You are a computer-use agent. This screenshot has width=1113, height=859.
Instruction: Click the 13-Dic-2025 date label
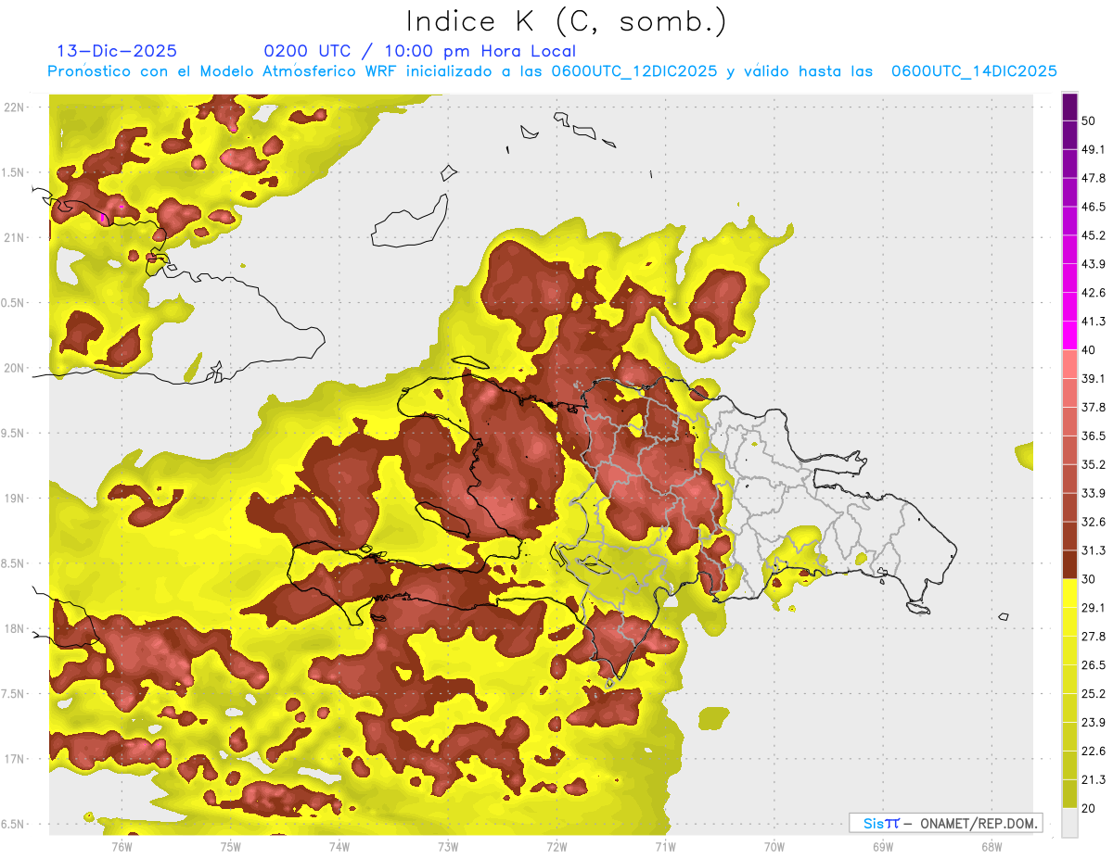click(117, 51)
